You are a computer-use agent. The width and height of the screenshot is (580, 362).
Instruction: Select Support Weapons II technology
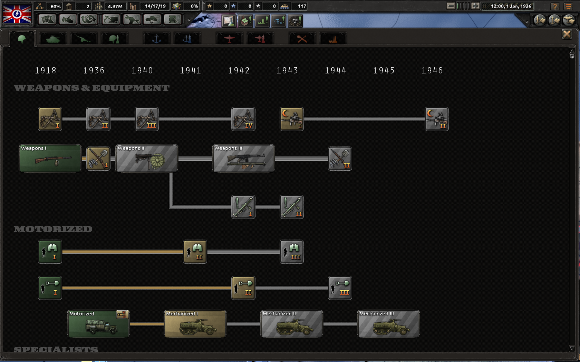point(98,119)
